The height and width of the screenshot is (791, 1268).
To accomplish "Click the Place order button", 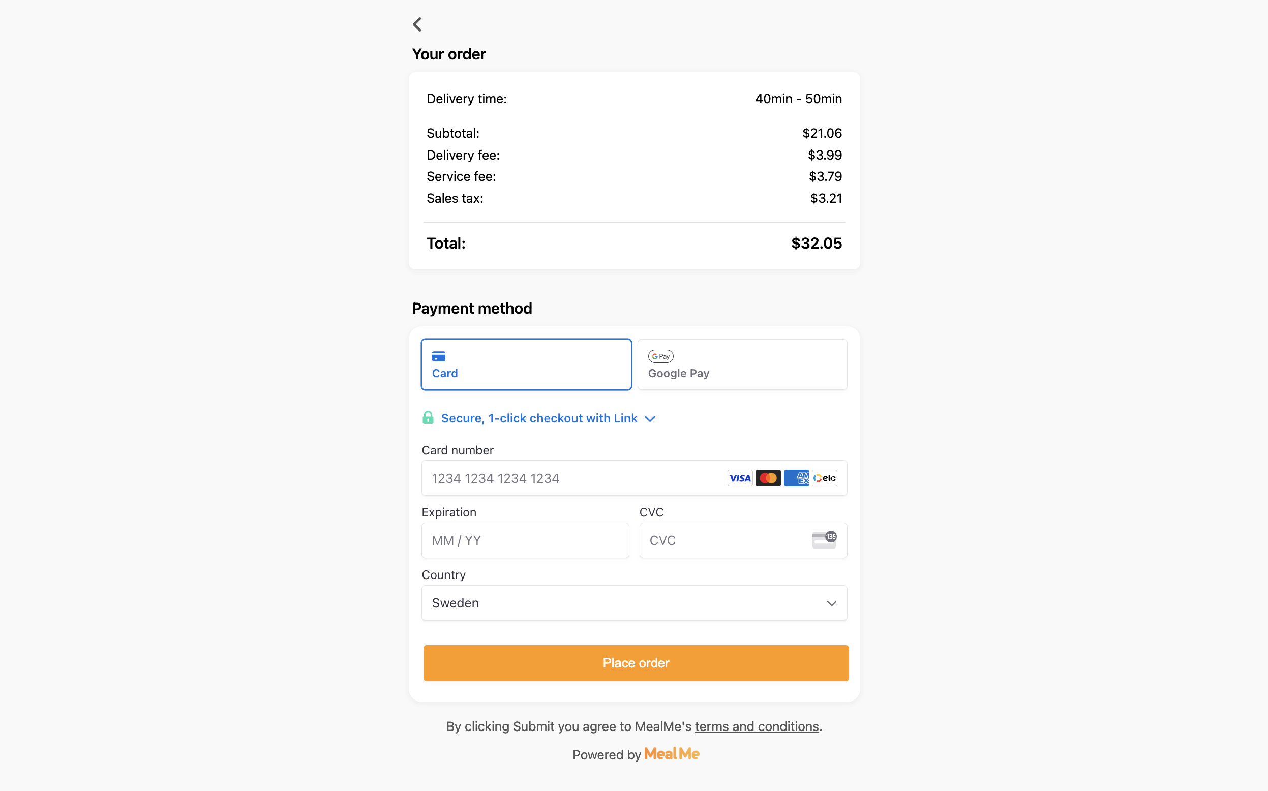I will click(636, 663).
